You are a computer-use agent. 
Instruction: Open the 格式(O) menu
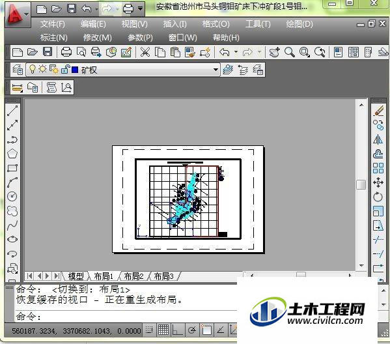216,24
